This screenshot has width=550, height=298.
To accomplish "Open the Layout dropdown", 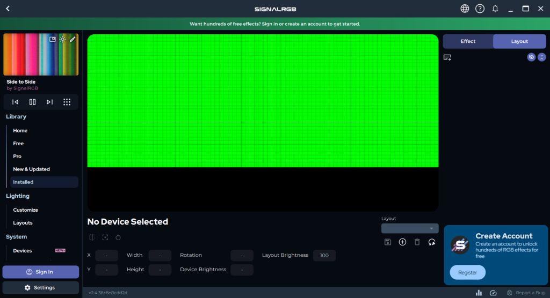I will pyautogui.click(x=410, y=228).
